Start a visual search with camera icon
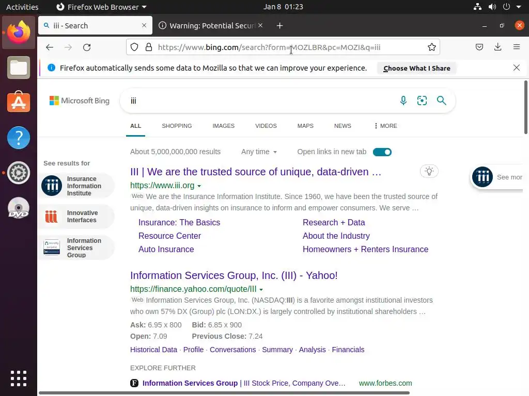Viewport: 529px width, 396px height. (422, 101)
